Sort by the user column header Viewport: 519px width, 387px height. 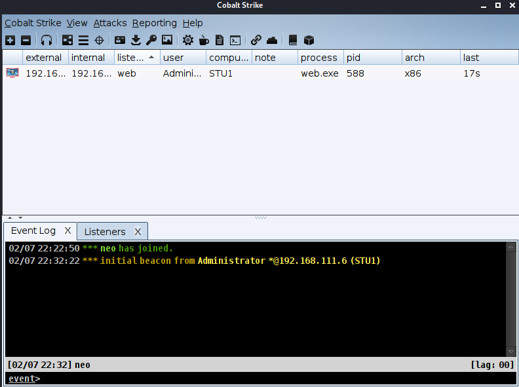click(183, 58)
